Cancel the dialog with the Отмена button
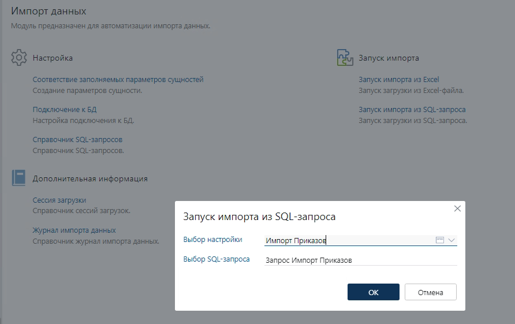515x324 pixels. click(x=431, y=292)
